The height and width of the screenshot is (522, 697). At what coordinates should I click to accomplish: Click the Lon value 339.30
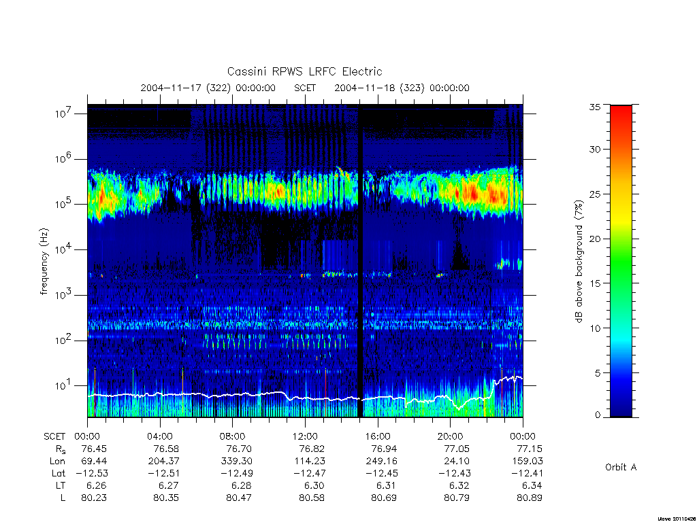click(x=236, y=462)
